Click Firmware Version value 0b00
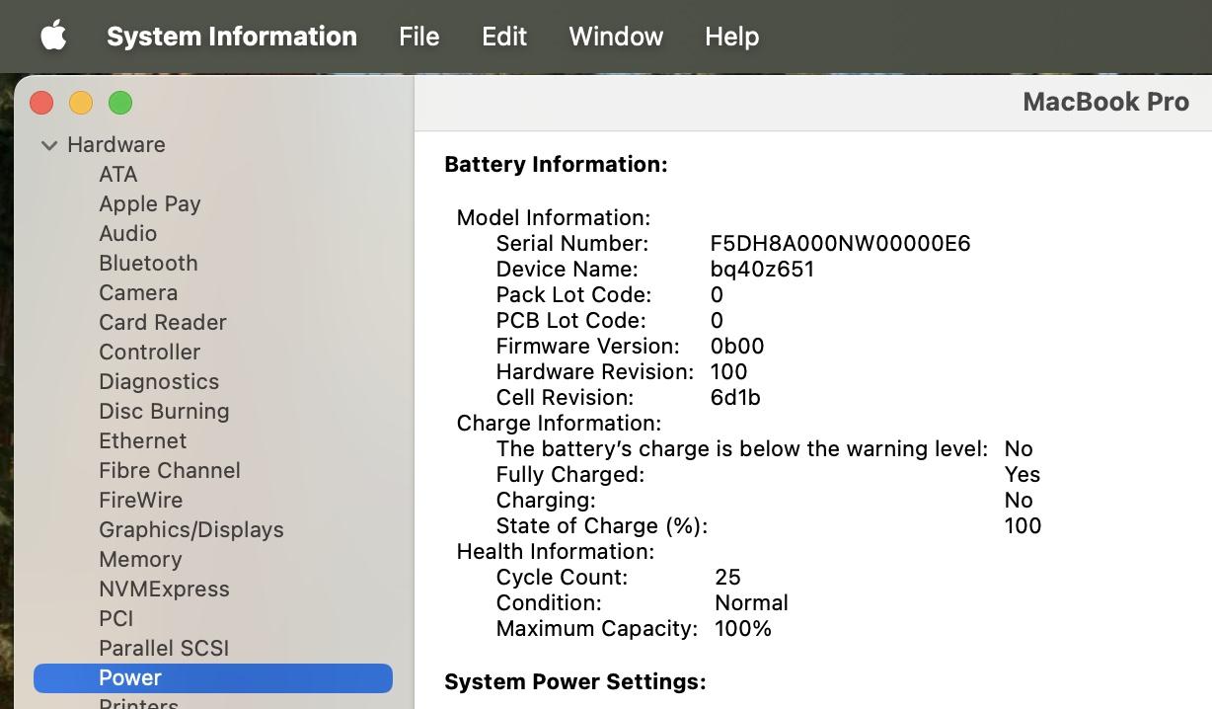 click(737, 346)
